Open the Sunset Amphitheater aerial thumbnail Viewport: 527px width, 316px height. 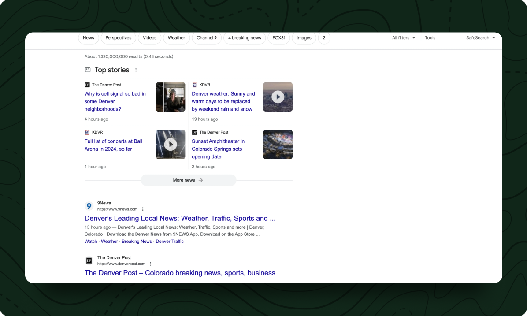pos(278,144)
